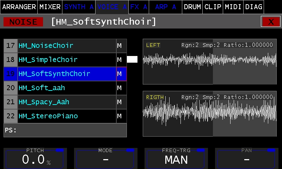
Task: Click the blue indicator on FREQ-TRG box
Action: pyautogui.click(x=201, y=150)
